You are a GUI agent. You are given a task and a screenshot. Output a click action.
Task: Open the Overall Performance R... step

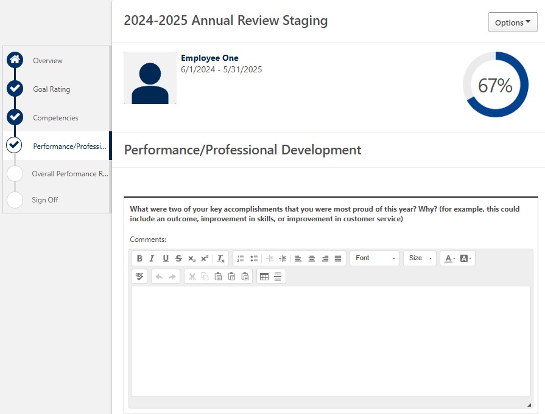(70, 174)
